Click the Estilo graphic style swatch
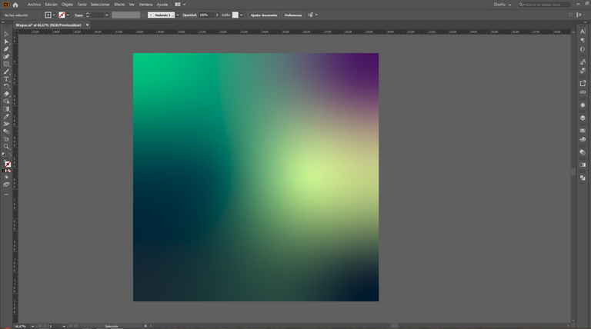591x329 pixels. pos(235,15)
